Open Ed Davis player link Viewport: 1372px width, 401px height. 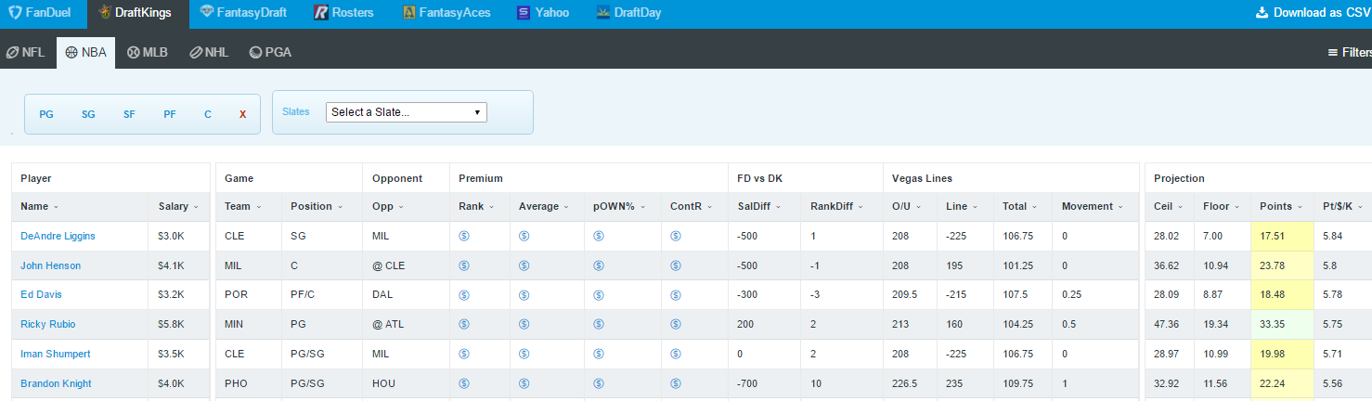tap(41, 294)
